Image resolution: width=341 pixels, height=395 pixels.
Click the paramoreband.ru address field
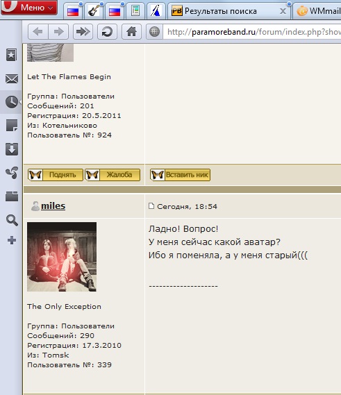coord(252,32)
